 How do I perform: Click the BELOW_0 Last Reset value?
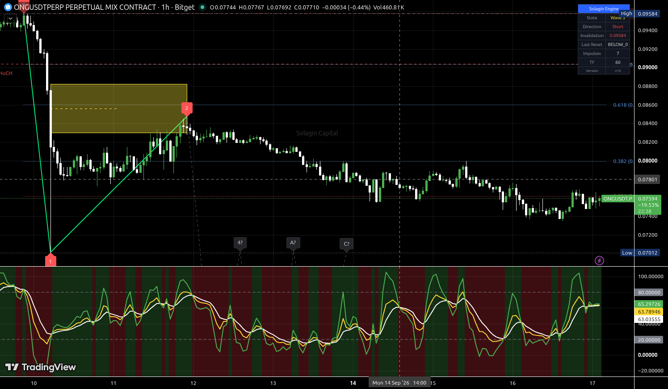[x=618, y=45]
